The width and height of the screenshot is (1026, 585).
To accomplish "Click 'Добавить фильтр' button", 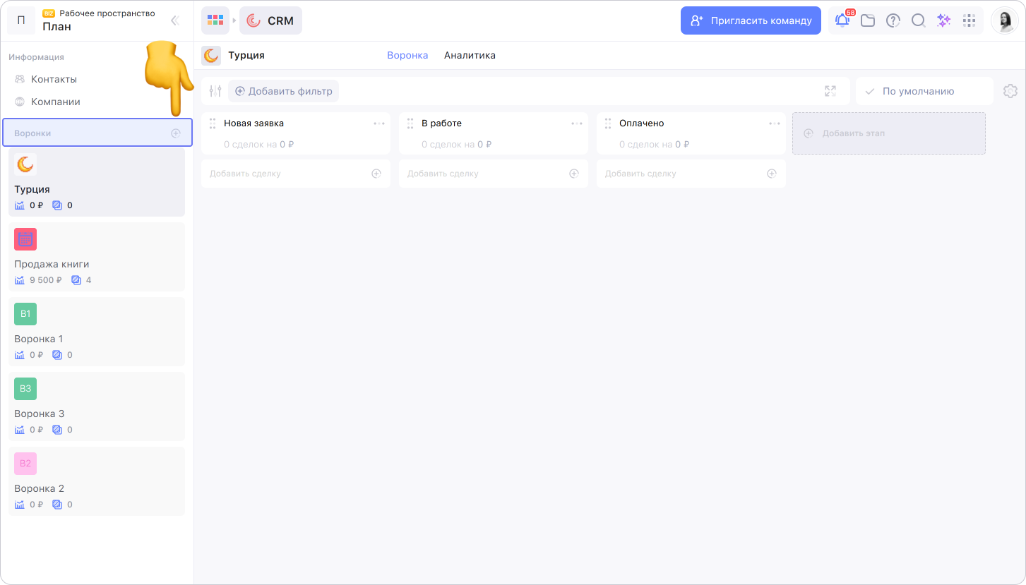I will 283,91.
